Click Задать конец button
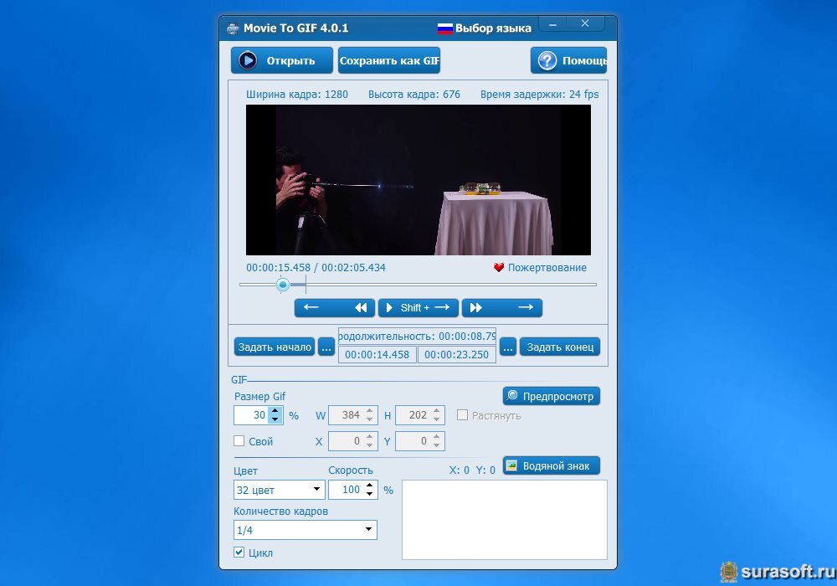Image resolution: width=837 pixels, height=586 pixels. point(560,347)
